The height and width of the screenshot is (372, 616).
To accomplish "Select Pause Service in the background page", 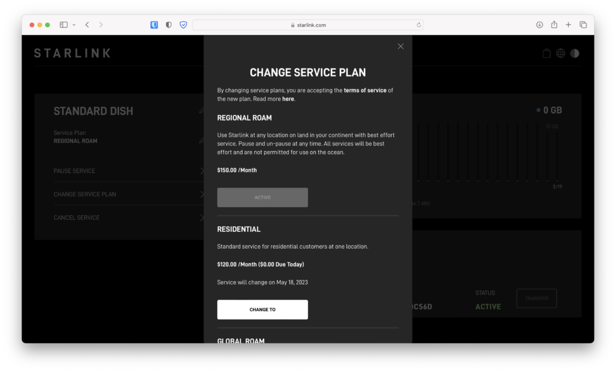I will pyautogui.click(x=129, y=171).
